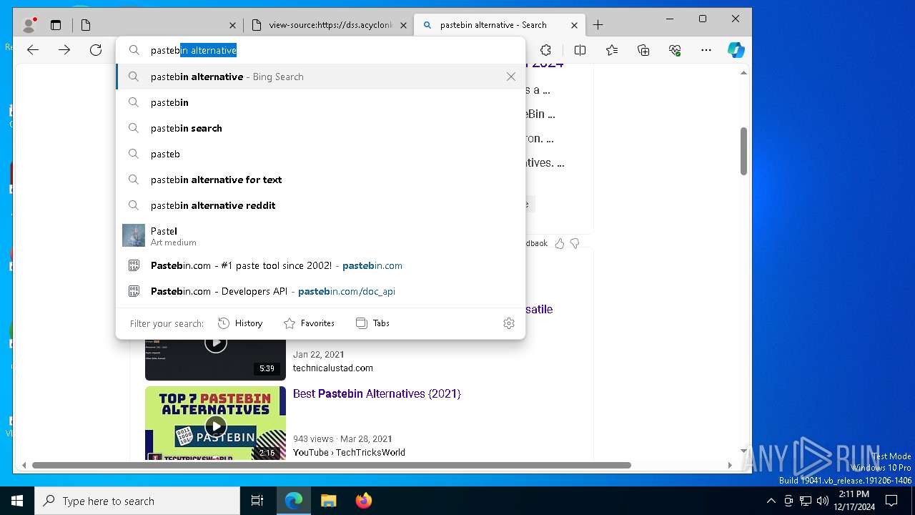Open Task View on the taskbar

(x=257, y=501)
